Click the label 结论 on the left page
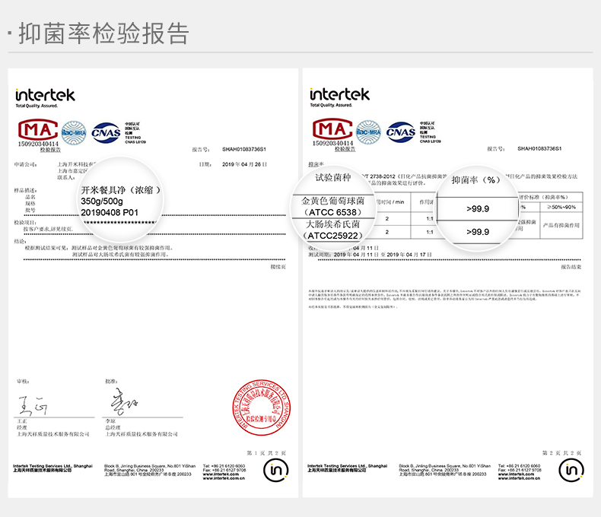This screenshot has height=517, width=601. click(x=21, y=241)
